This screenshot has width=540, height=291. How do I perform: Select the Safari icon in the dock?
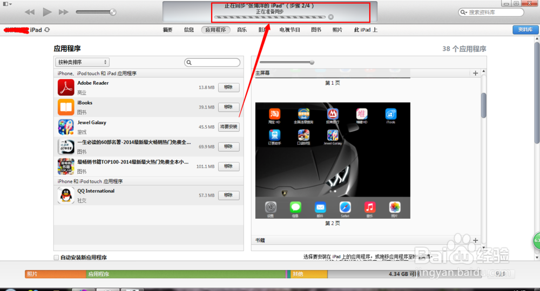click(x=345, y=207)
